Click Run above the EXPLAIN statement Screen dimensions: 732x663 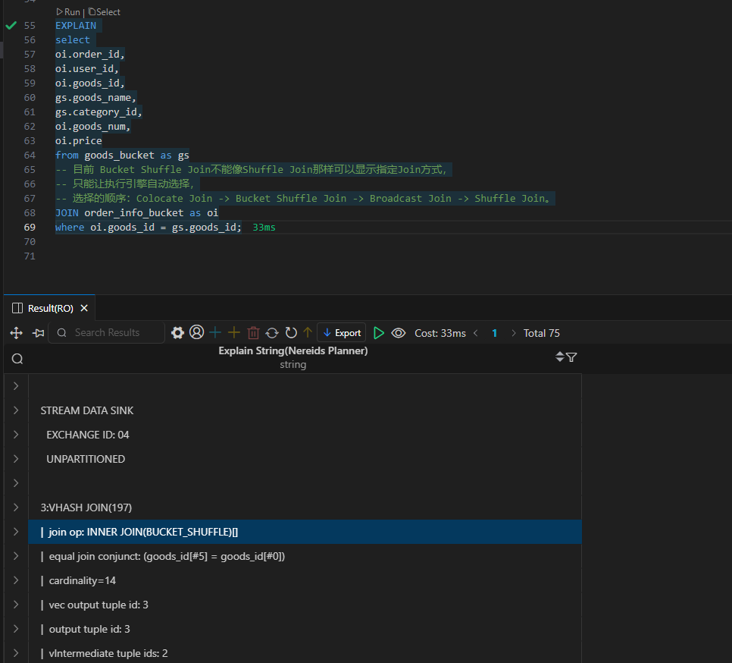tap(68, 12)
